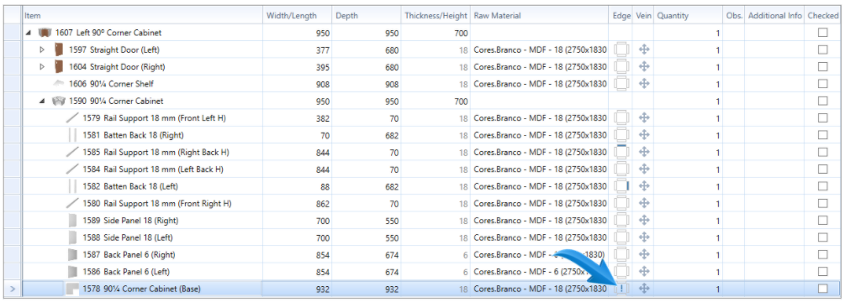This screenshot has width=845, height=302.
Task: Click the cabinet icon of 1590 Corner Cabinet
Action: click(58, 101)
